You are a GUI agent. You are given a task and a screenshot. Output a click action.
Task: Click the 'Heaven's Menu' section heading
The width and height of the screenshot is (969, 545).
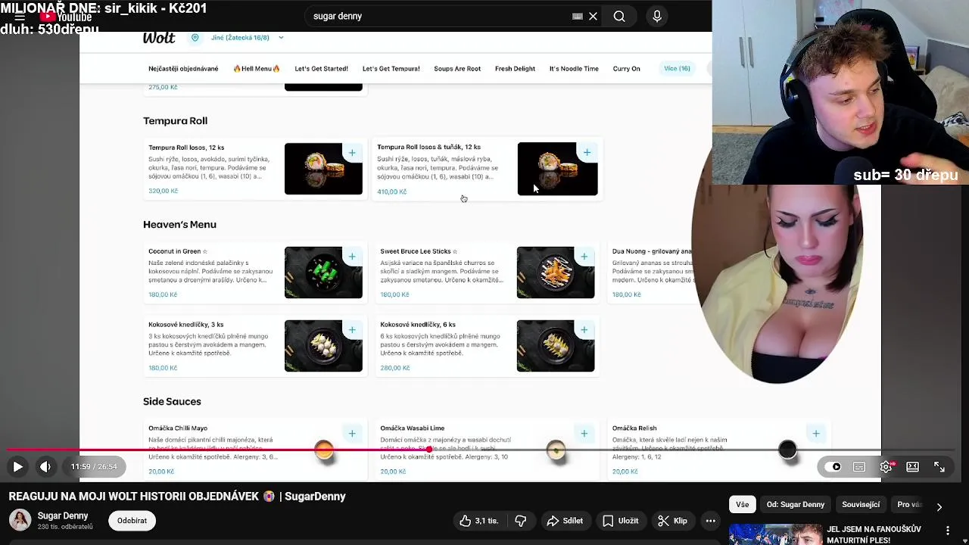click(179, 225)
